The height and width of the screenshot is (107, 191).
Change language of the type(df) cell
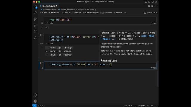coord(153,23)
